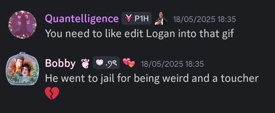275x113 pixels.
Task: Click the Quantelligence username
Action: (82, 18)
